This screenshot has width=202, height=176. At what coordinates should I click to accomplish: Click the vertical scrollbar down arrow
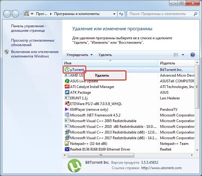coord(197,150)
